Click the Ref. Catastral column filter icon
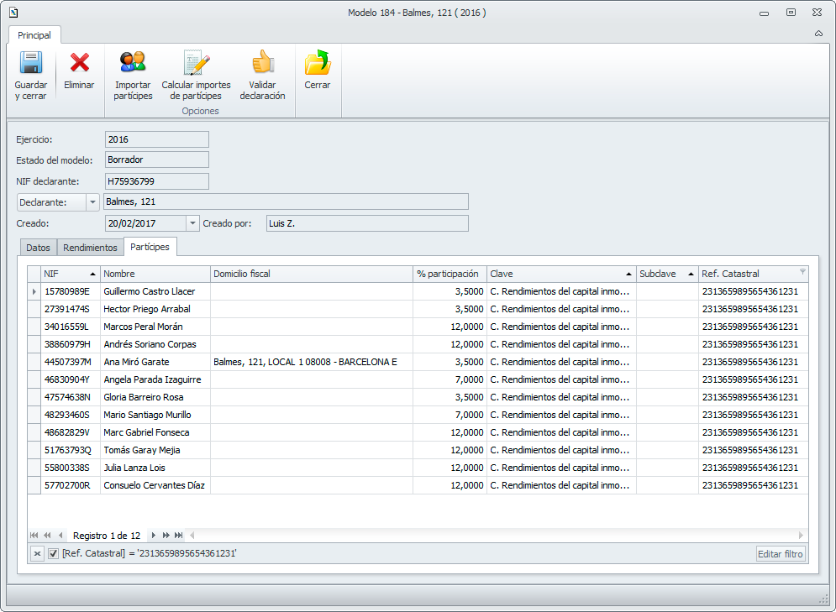 tap(802, 272)
